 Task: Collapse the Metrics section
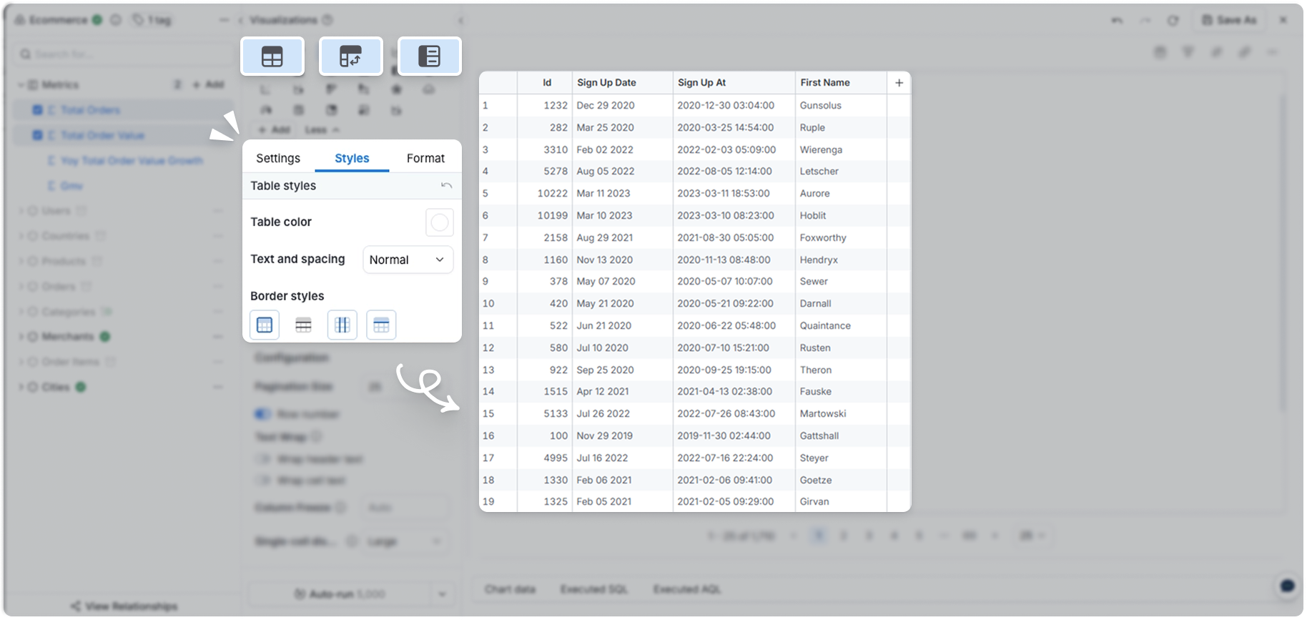(x=21, y=85)
